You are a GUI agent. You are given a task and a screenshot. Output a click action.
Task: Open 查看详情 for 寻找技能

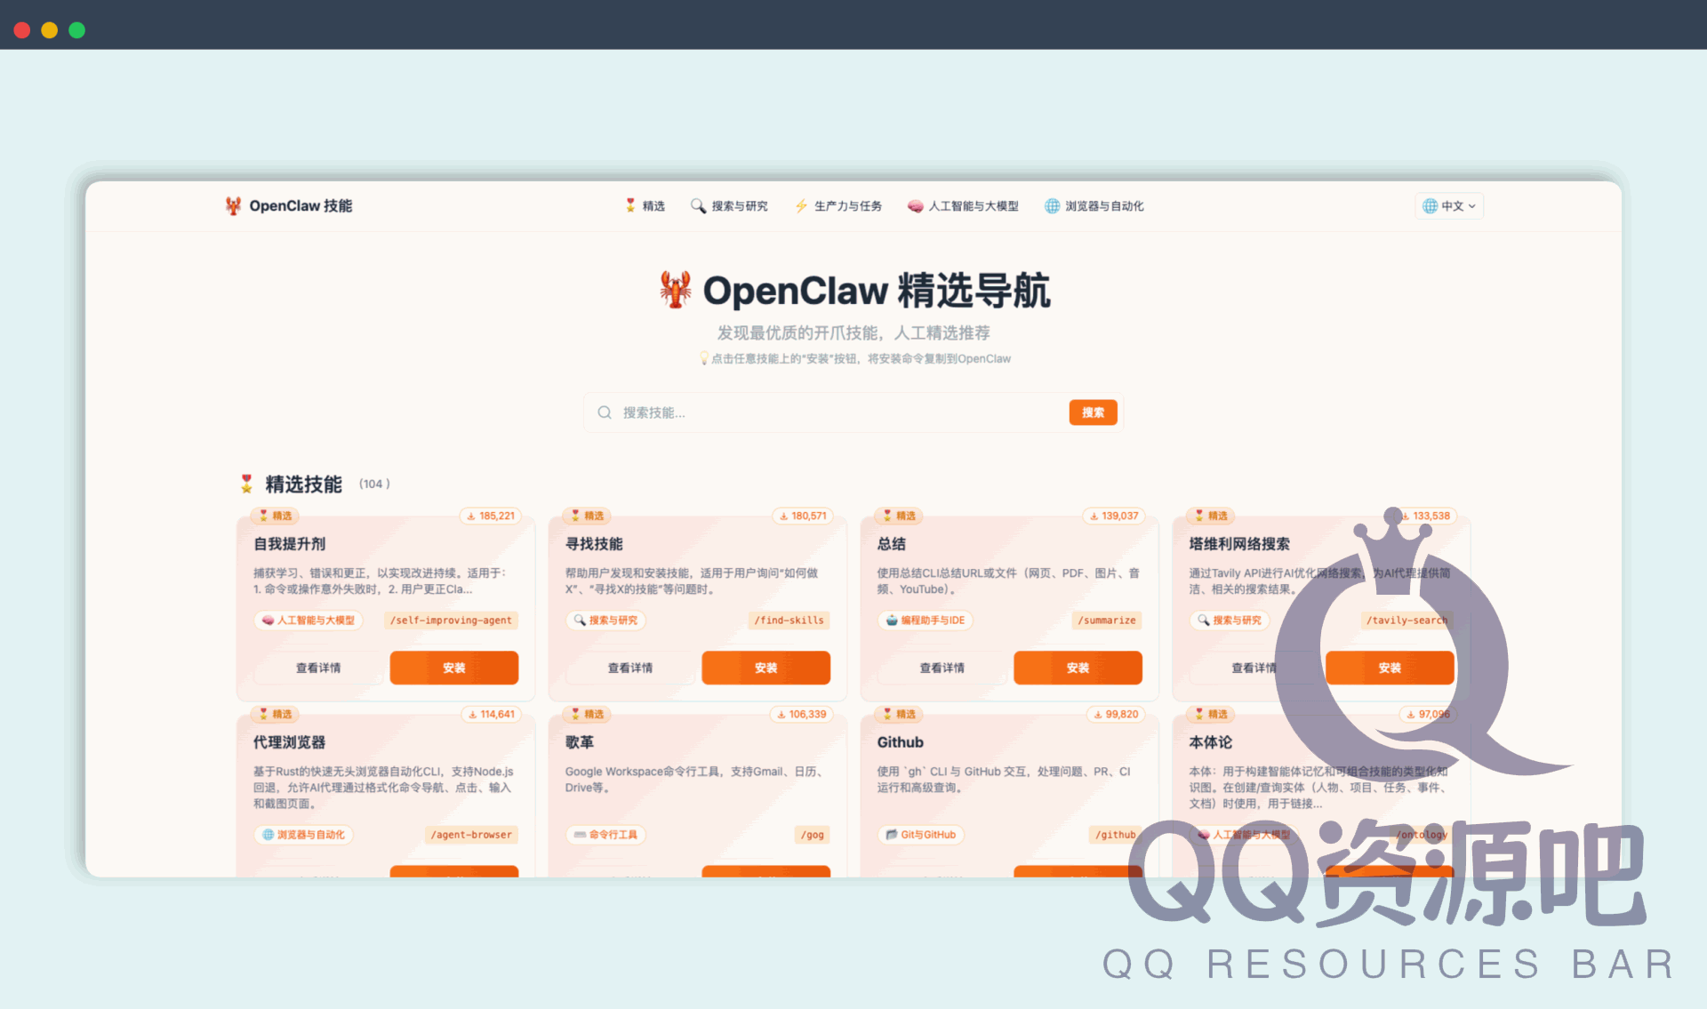pyautogui.click(x=629, y=668)
